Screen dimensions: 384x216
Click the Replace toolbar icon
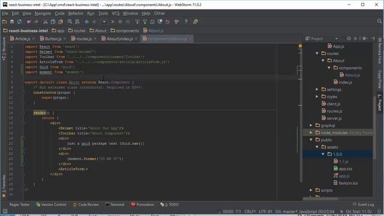(77, 22)
